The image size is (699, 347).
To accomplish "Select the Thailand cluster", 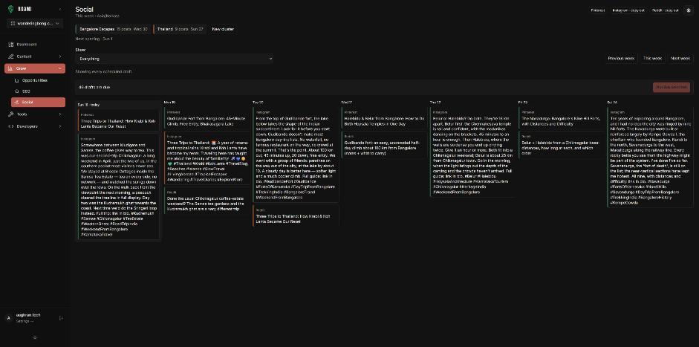I will click(180, 29).
